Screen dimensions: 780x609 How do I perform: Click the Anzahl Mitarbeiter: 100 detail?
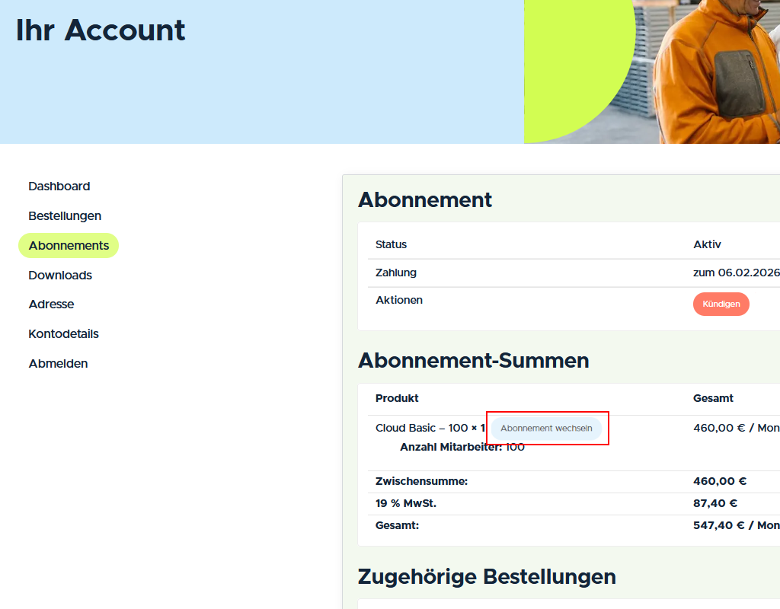tap(463, 447)
